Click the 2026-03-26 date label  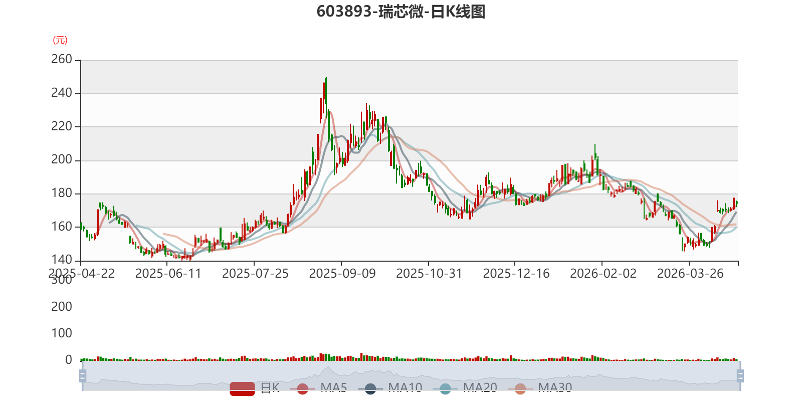(690, 274)
